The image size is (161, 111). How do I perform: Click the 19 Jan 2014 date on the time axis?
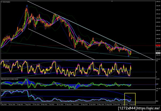tap(92, 104)
